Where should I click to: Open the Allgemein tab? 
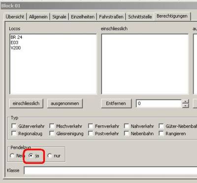pos(38,17)
